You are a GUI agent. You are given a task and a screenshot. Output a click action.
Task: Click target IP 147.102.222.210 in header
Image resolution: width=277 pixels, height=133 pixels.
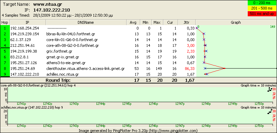point(52,10)
